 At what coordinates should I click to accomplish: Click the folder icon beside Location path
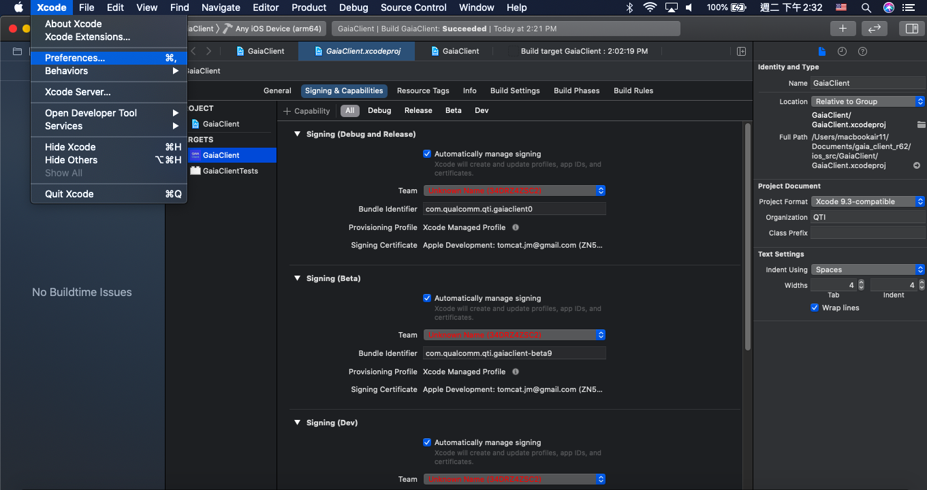coord(921,125)
